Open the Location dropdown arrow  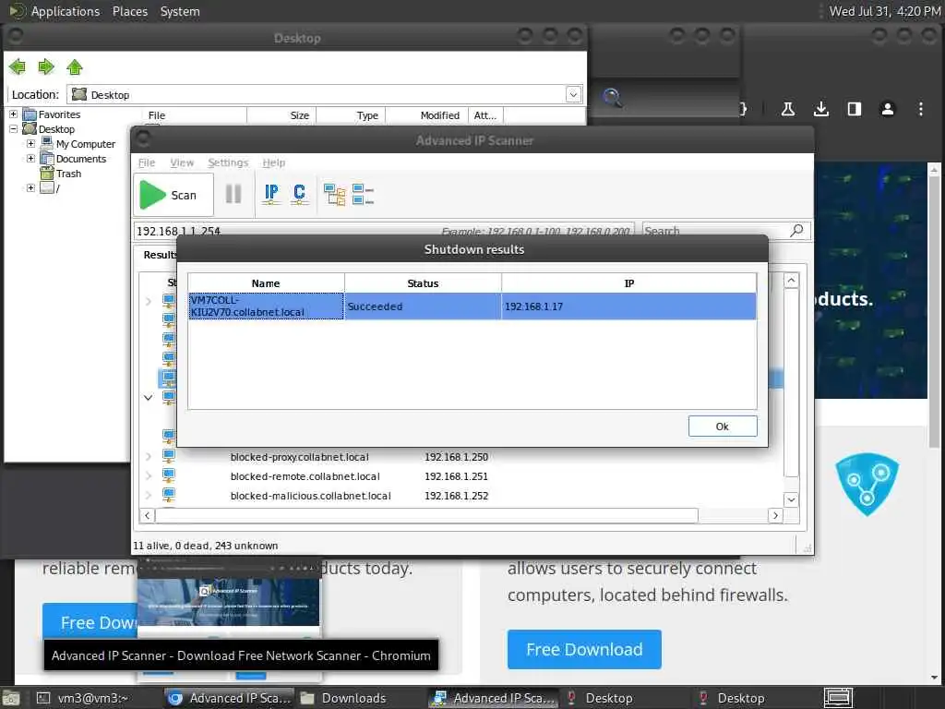tap(573, 95)
